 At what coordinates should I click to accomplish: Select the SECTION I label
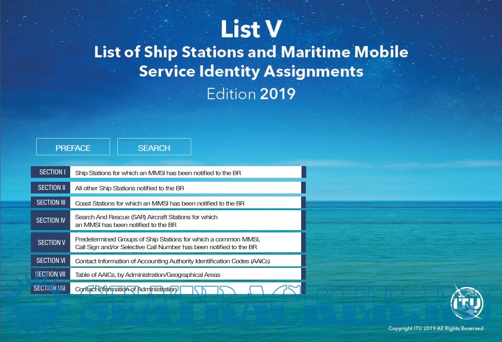[x=50, y=172]
